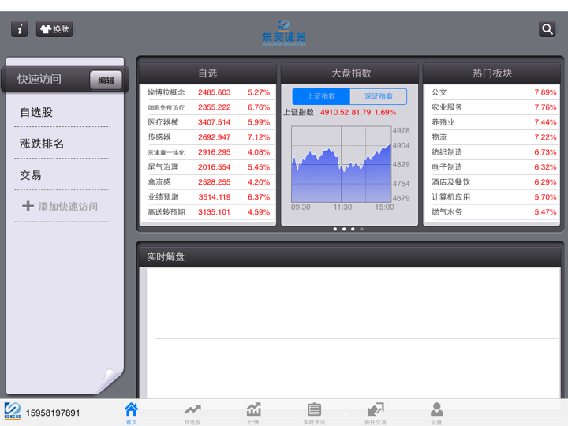Tap the 换肤 skin change button
568x426 pixels.
(x=54, y=29)
